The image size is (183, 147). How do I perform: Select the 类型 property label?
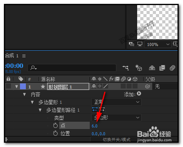point(59,118)
